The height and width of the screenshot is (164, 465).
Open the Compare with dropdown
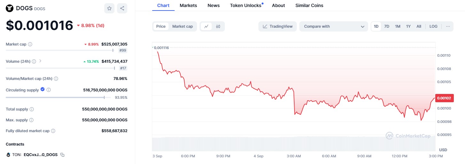334,26
